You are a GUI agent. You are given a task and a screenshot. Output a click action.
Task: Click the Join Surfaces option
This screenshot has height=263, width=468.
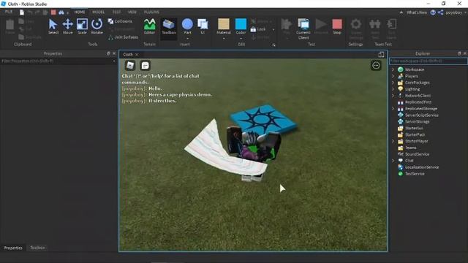(x=124, y=37)
